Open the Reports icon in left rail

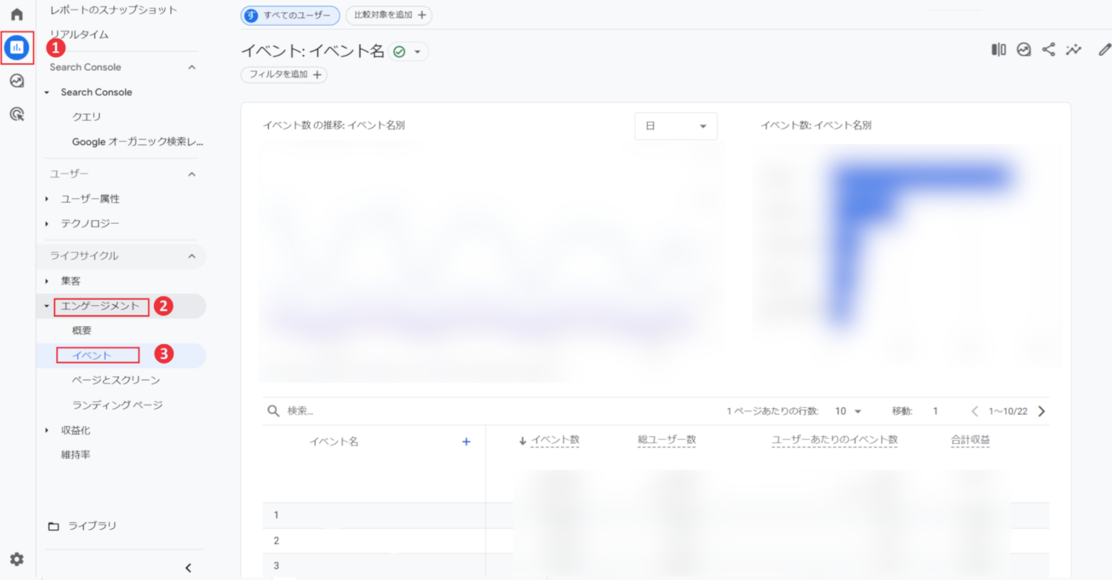point(17,47)
